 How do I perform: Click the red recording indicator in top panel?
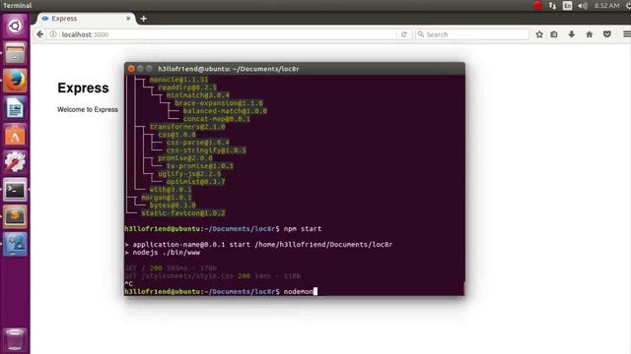[x=537, y=6]
